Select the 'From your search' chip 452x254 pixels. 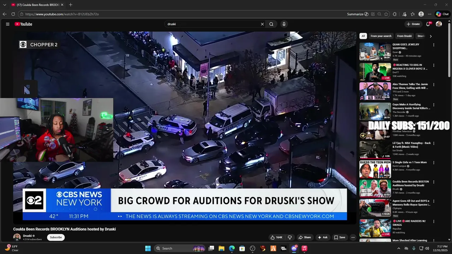pyautogui.click(x=381, y=36)
